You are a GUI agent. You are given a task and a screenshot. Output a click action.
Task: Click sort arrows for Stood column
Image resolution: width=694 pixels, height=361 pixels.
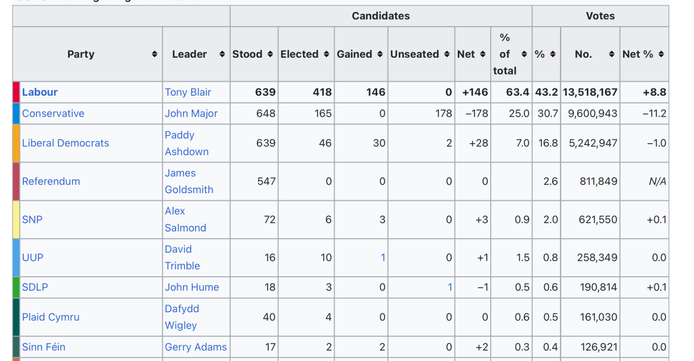tap(270, 54)
